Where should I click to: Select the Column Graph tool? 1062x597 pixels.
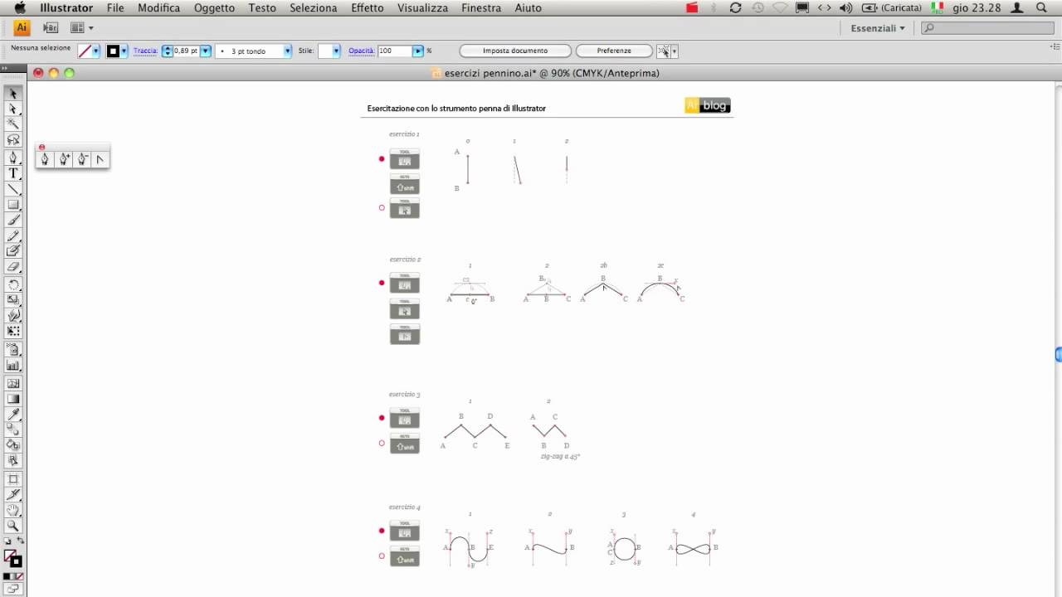coord(13,365)
